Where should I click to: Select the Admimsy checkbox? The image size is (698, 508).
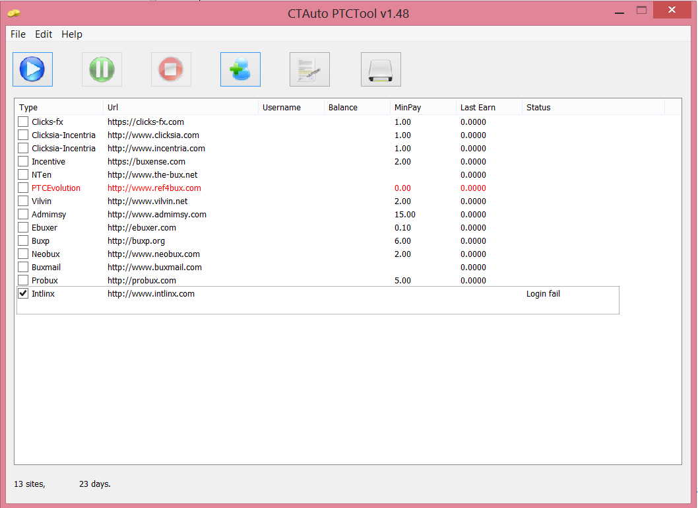tap(23, 214)
